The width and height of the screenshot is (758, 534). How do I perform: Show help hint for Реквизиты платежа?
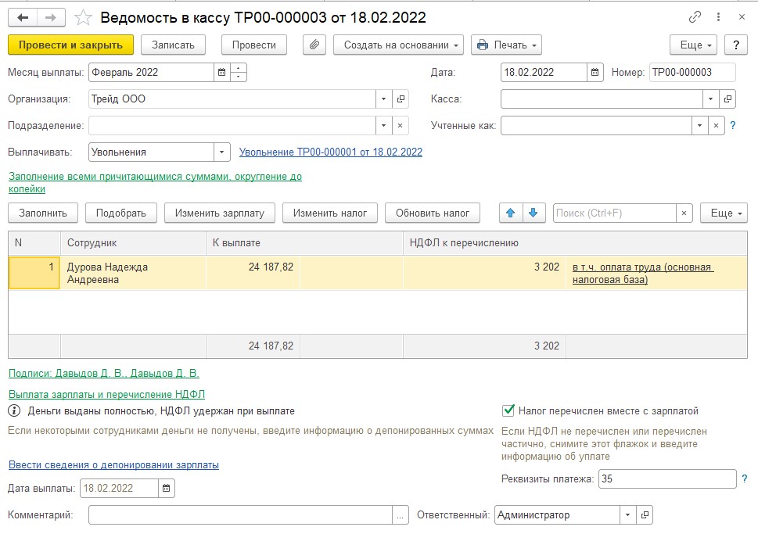[745, 479]
